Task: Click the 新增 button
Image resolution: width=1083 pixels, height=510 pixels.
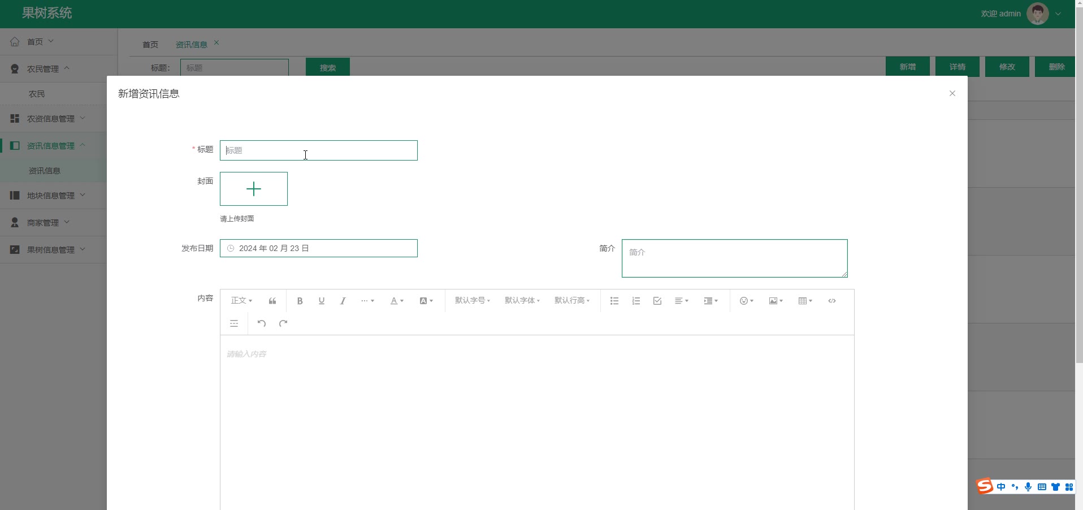Action: [908, 67]
